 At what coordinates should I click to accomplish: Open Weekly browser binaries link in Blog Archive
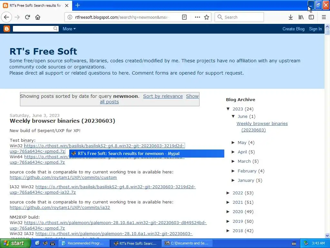262,127
